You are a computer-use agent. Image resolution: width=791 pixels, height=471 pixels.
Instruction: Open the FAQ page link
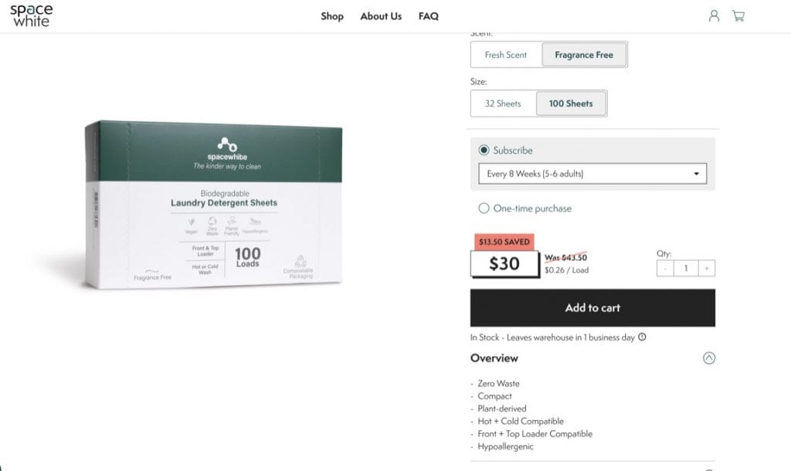(429, 16)
